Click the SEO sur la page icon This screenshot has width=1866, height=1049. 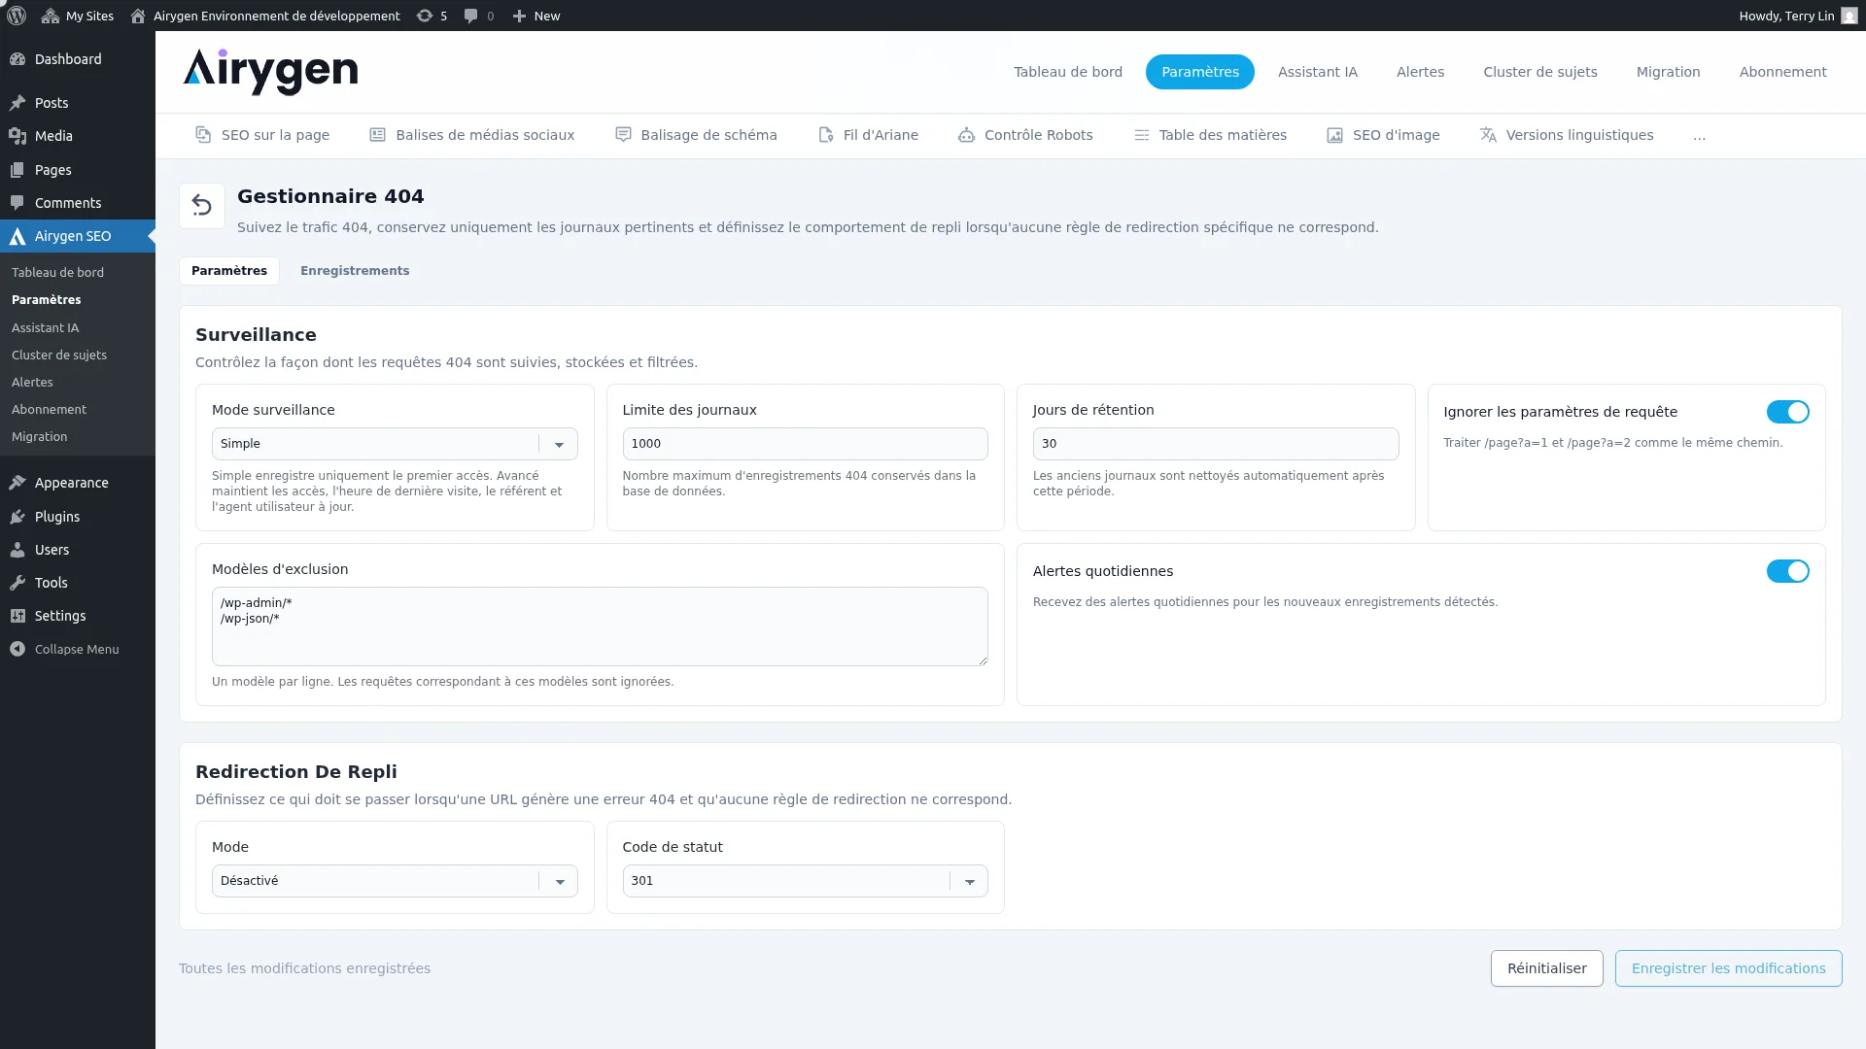point(203,135)
